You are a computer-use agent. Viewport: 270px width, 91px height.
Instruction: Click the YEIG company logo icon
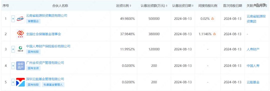coord(20,18)
